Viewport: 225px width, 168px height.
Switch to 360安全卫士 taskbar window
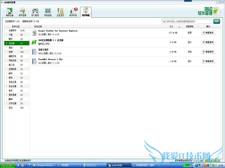pyautogui.click(x=94, y=165)
